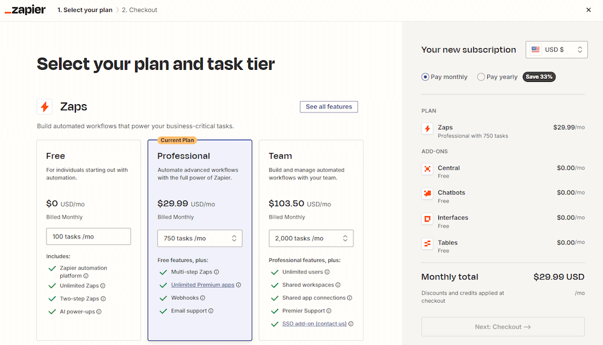
Task: Click the Next: Checkout button
Action: coord(503,326)
